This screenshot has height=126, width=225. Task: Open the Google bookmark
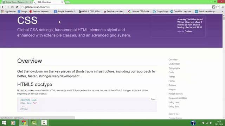[x=22, y=12]
